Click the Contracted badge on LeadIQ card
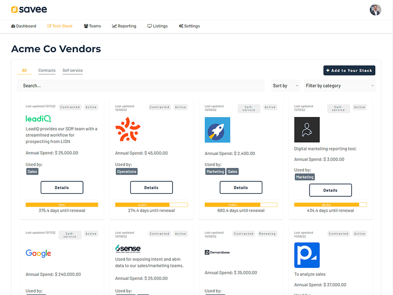The height and width of the screenshot is (295, 393). (70, 107)
